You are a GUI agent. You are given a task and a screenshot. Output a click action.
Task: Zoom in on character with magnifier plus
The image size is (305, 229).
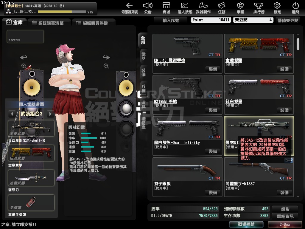coord(24,66)
